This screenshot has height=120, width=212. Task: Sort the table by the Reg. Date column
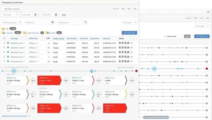click(x=106, y=39)
